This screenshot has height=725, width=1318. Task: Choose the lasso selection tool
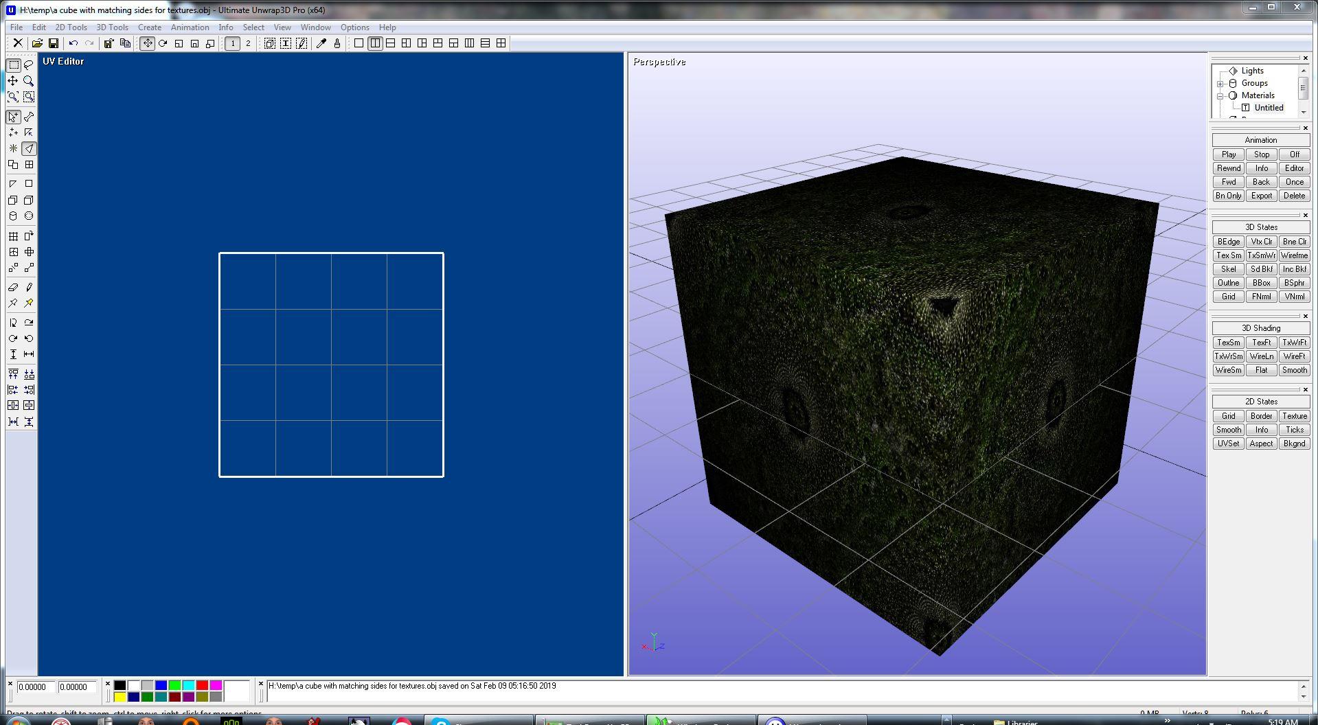click(x=29, y=65)
